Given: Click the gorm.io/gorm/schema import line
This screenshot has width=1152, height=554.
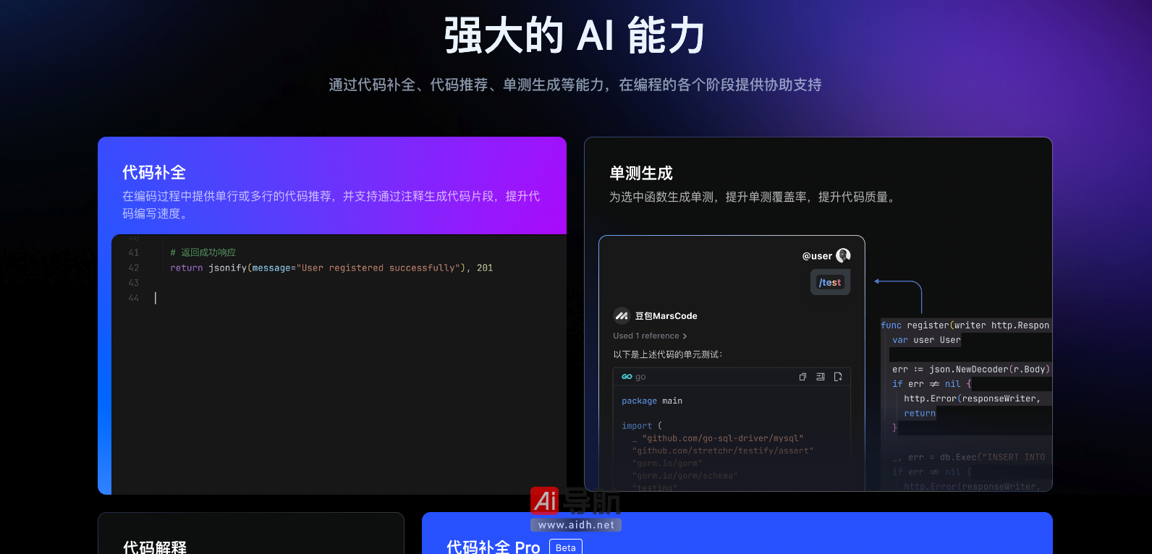Looking at the screenshot, I should 685,476.
